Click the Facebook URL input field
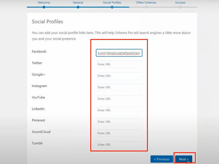The height and width of the screenshot is (164, 219). pos(119,53)
